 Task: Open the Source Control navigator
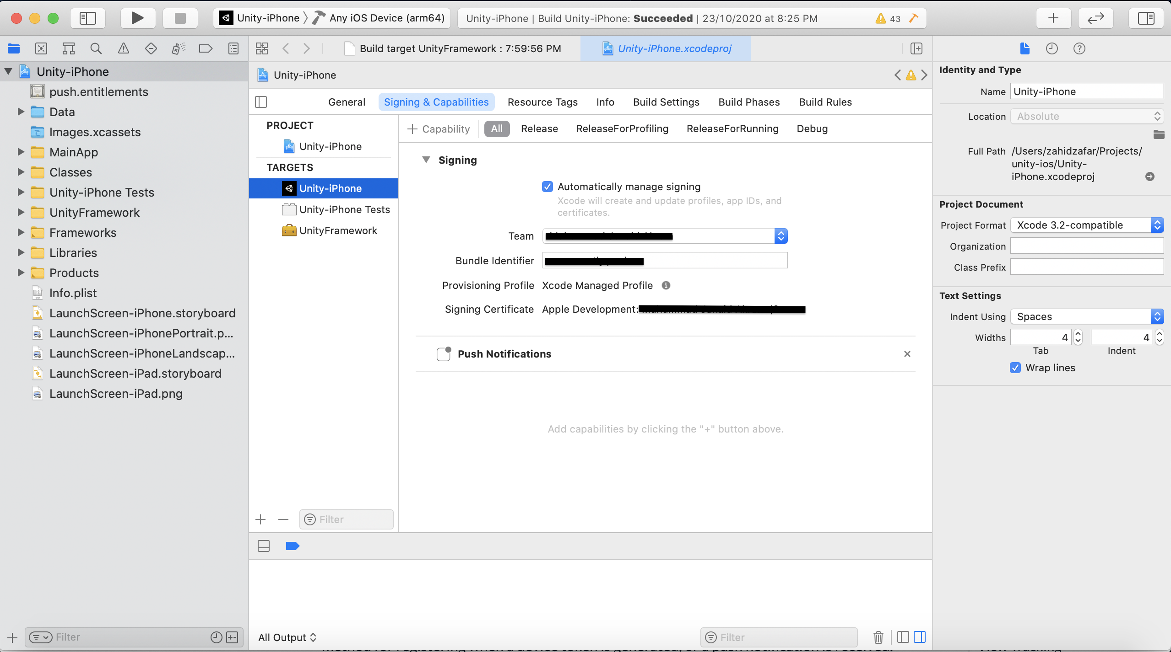click(41, 48)
